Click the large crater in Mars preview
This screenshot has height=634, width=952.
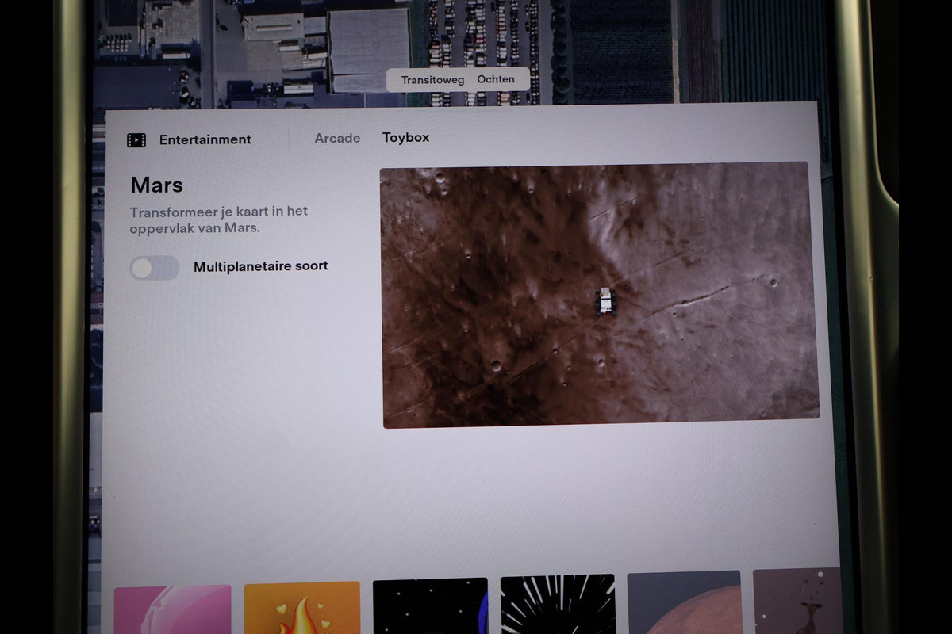coord(496,365)
